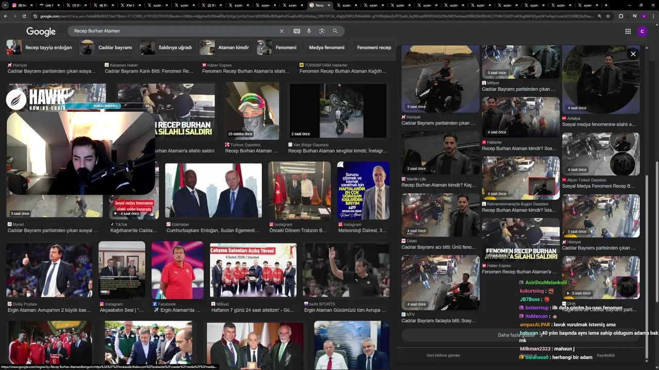The width and height of the screenshot is (659, 370).
Task: Open the Akçaabatın Sesi Instagram image
Action: pos(122,270)
